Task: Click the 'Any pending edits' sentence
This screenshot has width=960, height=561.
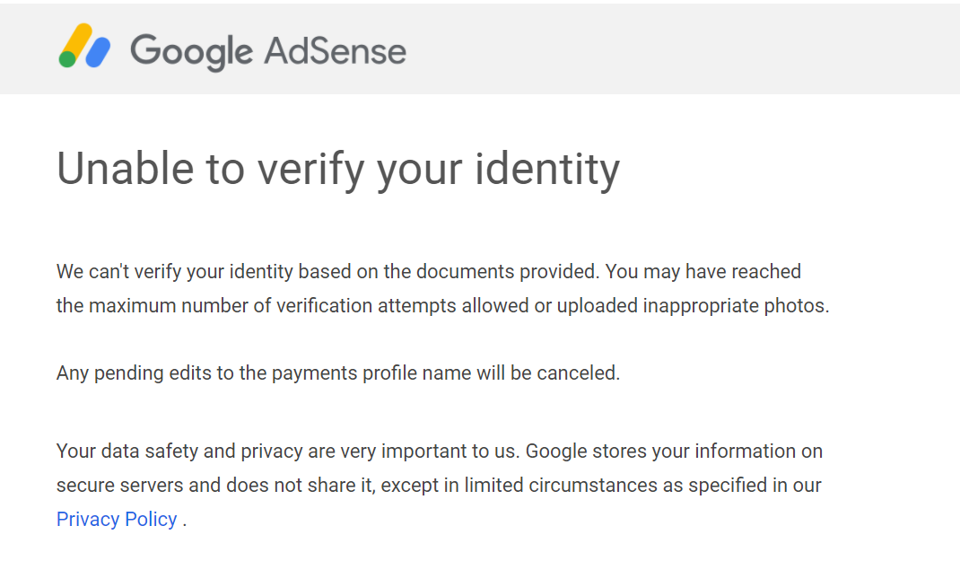Action: 338,373
